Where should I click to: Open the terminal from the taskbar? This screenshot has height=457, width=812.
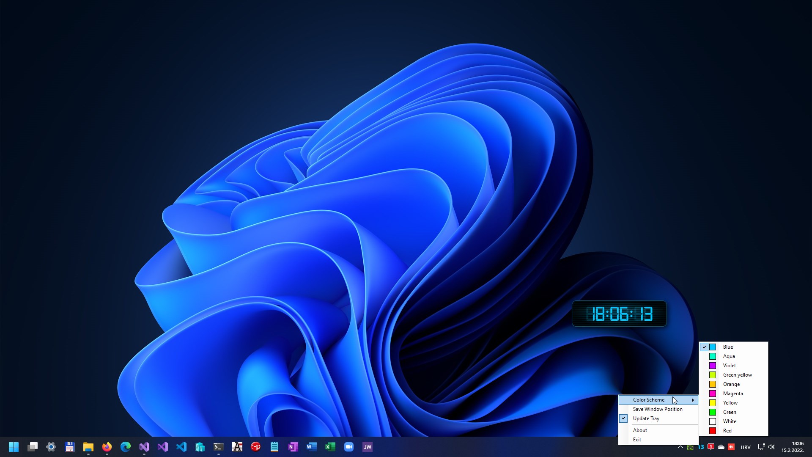pyautogui.click(x=219, y=447)
